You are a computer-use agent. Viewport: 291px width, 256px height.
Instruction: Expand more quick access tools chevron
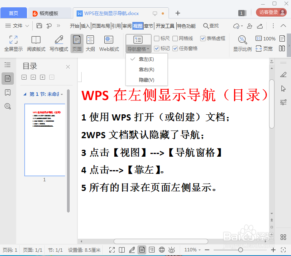59,26
